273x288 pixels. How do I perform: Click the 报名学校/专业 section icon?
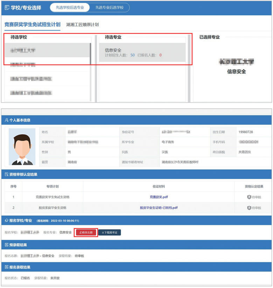coord(6,221)
